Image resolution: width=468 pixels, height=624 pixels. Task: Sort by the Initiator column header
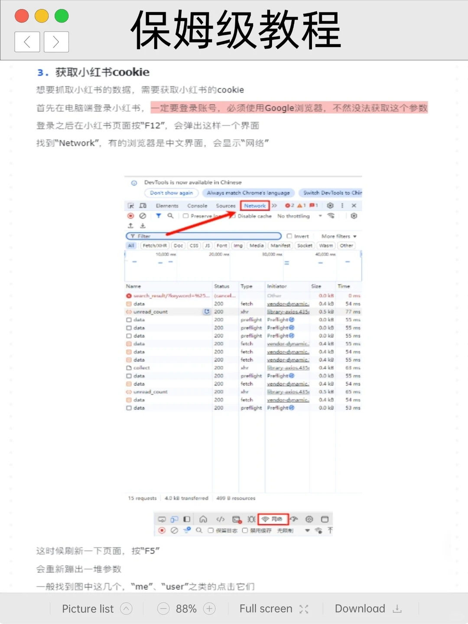point(277,286)
